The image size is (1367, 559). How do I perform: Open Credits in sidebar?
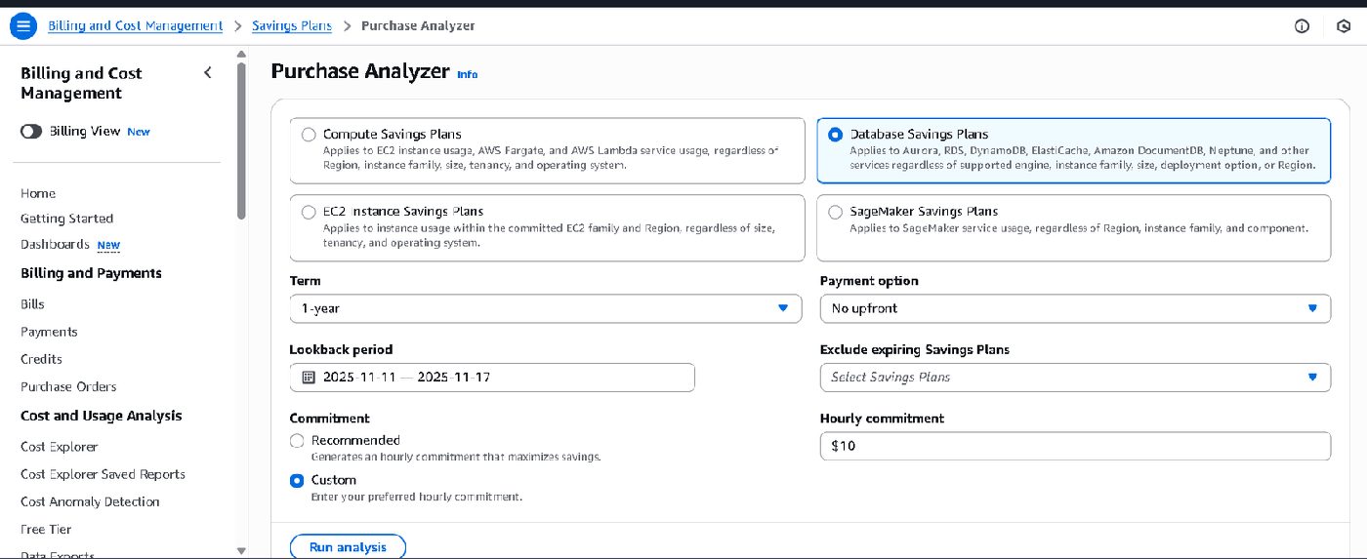pyautogui.click(x=41, y=359)
